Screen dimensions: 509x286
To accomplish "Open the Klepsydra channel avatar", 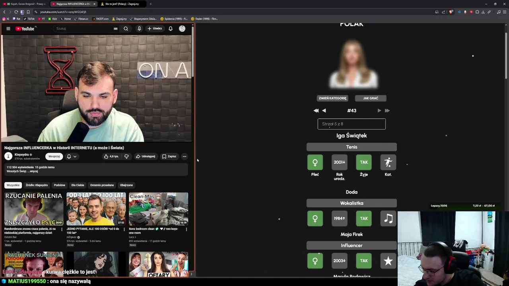I will (8, 156).
